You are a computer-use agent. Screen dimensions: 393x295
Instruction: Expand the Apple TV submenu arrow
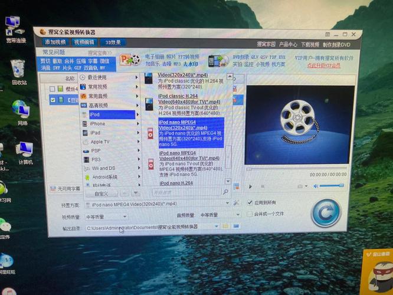click(x=138, y=142)
